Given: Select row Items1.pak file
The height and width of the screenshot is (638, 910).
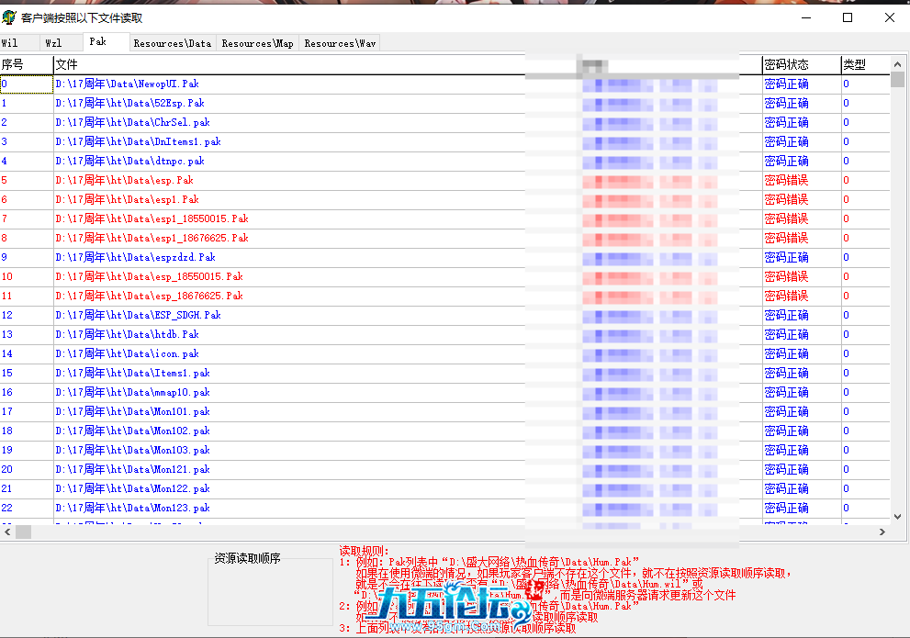Looking at the screenshot, I should 444,373.
